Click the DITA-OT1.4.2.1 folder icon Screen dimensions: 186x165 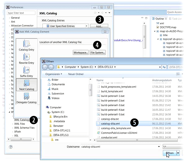[x=51, y=131]
